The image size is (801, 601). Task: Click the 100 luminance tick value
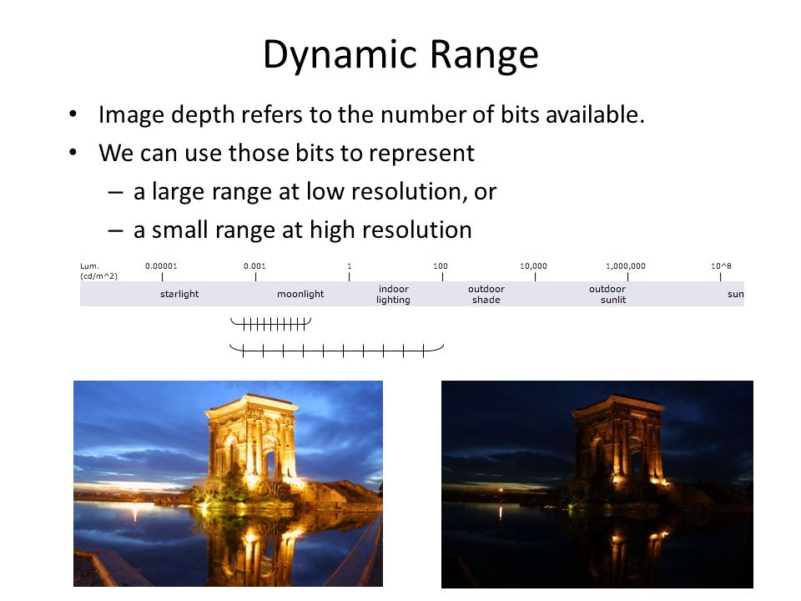pyautogui.click(x=441, y=265)
